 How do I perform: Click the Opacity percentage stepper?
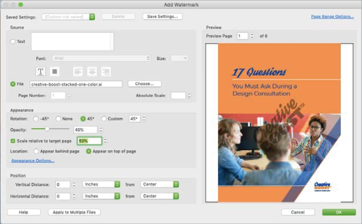point(101,130)
